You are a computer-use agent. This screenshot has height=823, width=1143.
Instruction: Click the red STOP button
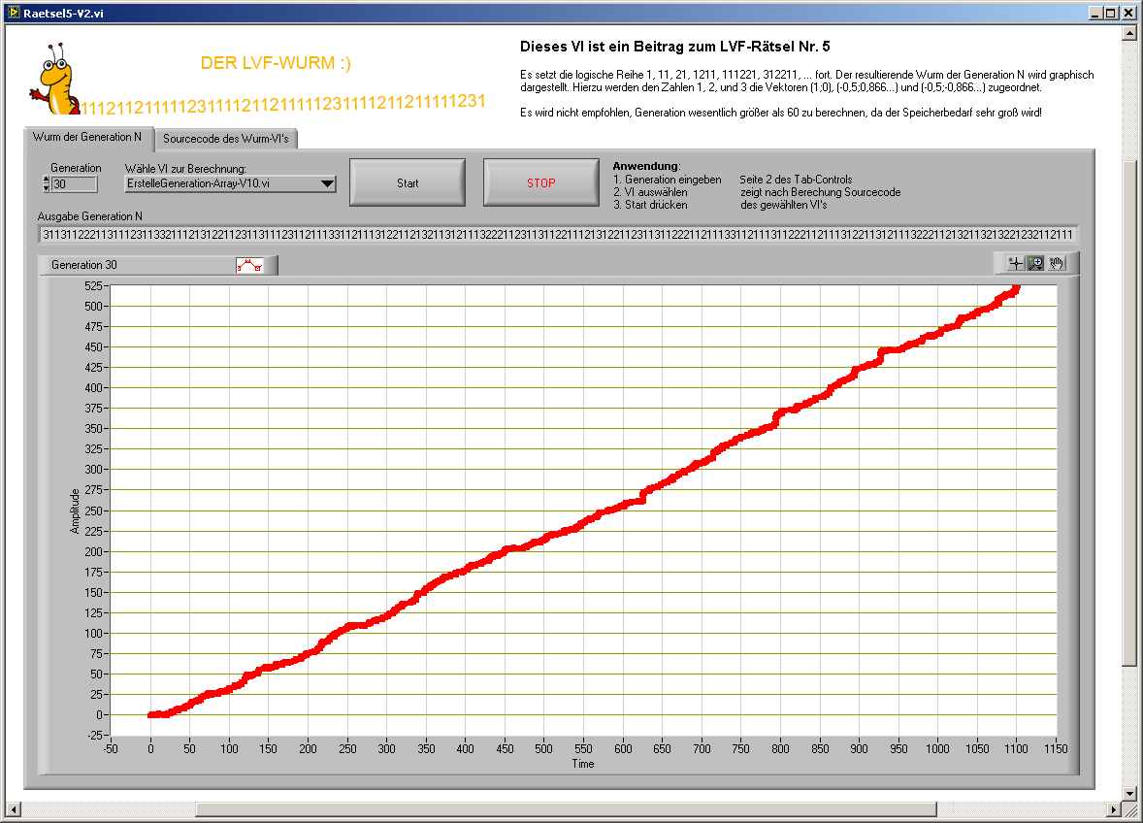[x=540, y=183]
